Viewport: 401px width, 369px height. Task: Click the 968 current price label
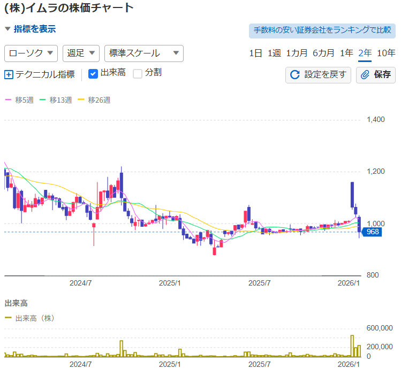coord(372,232)
